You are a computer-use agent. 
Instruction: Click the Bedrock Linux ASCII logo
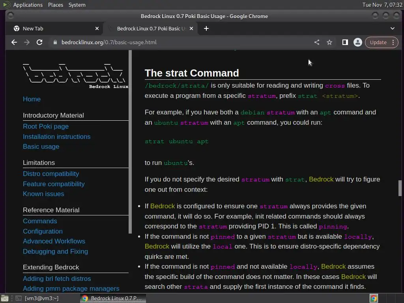(x=75, y=75)
